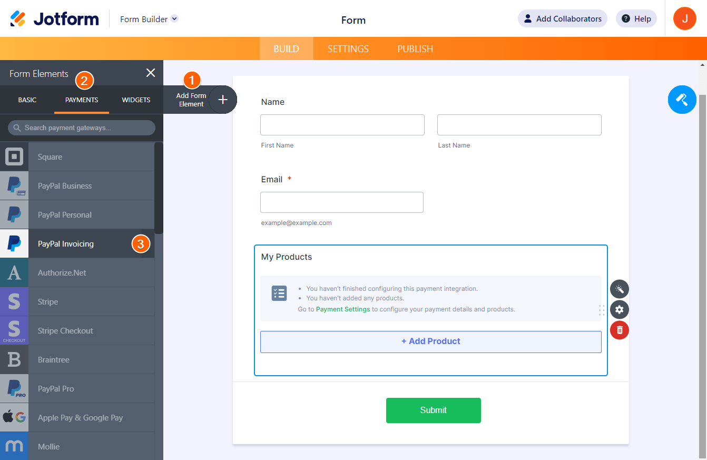The width and height of the screenshot is (707, 460).
Task: Click the Apple Pay & Google Pay icon
Action: click(14, 417)
